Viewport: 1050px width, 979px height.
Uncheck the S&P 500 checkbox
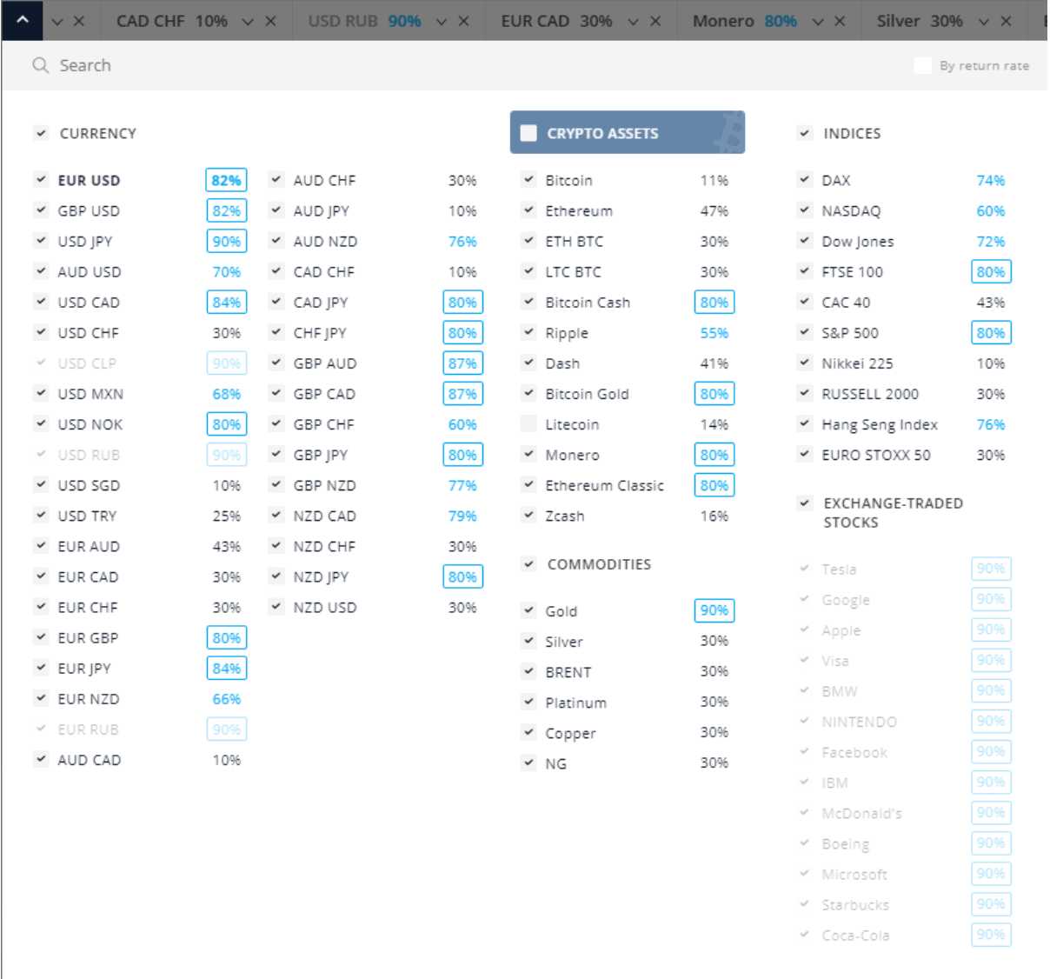click(x=805, y=332)
